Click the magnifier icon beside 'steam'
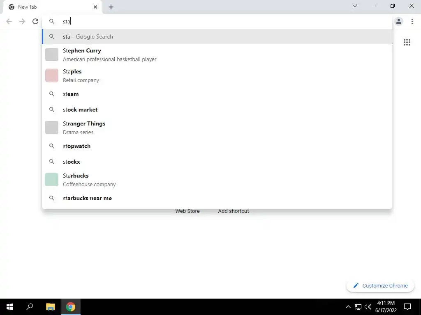 coord(52,94)
